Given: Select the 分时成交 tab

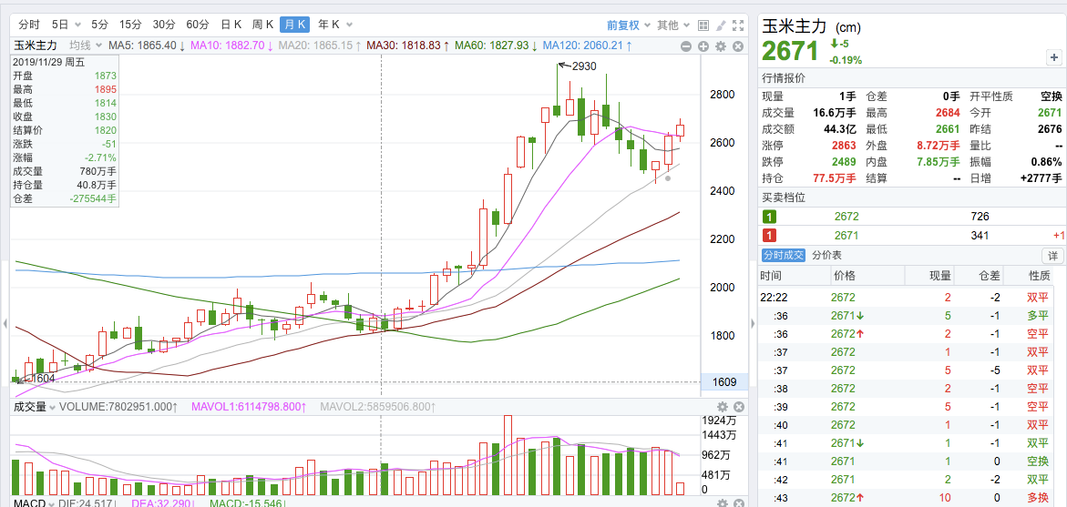Looking at the screenshot, I should tap(784, 256).
